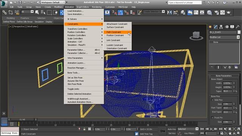Open Select by Name tool

(43, 12)
